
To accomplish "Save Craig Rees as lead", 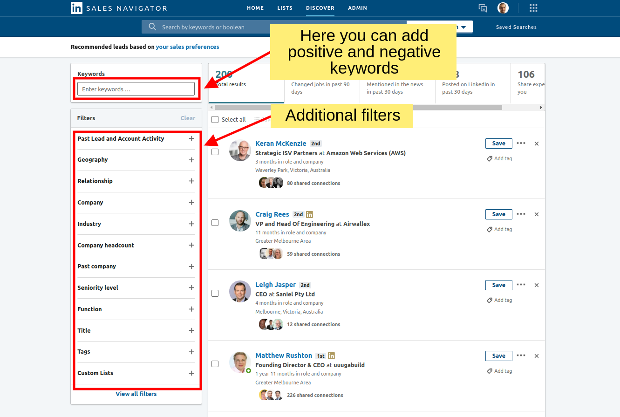I will pyautogui.click(x=498, y=214).
